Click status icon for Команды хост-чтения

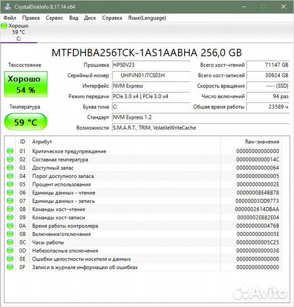tap(10, 209)
